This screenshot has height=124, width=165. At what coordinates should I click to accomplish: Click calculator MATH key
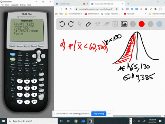coord(13,64)
